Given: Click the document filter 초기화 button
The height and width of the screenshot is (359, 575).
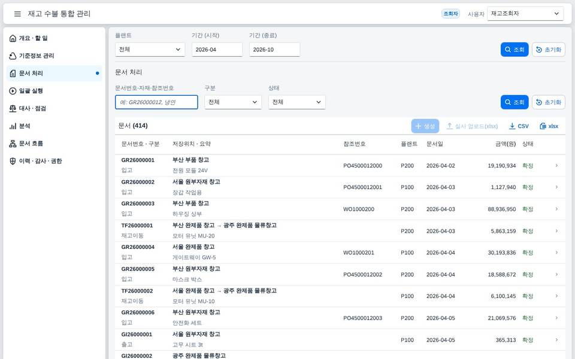Looking at the screenshot, I should point(549,102).
